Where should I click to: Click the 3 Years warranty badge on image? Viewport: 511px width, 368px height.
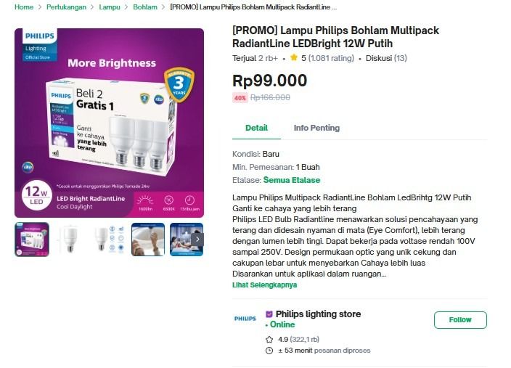[x=179, y=86]
